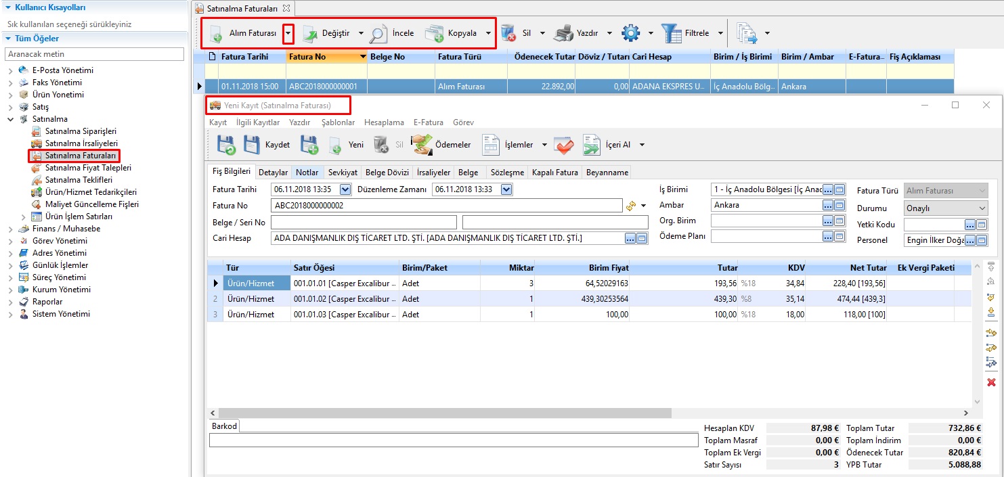Viewport: 1004px width, 477px height.
Task: Switch to the Detaylar tab
Action: [x=273, y=173]
